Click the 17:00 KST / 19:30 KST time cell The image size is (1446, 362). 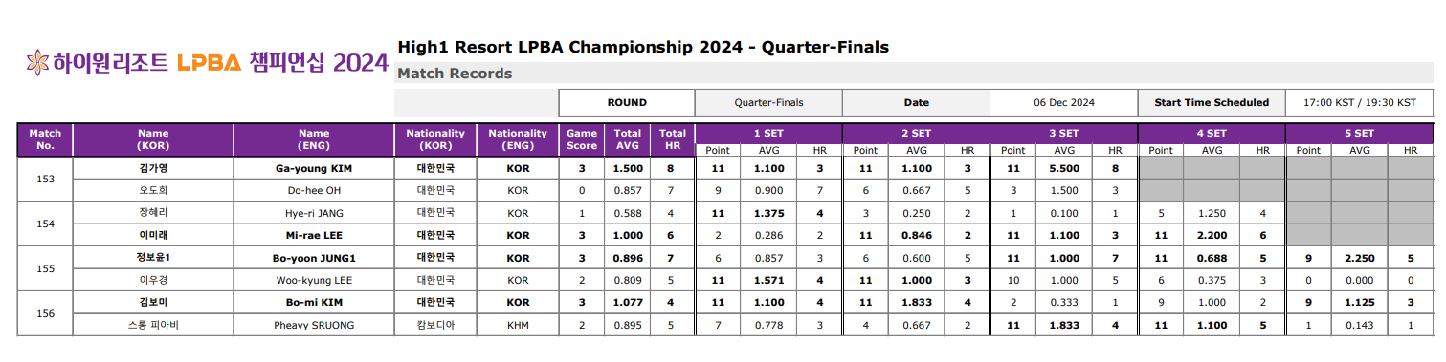click(x=1359, y=102)
